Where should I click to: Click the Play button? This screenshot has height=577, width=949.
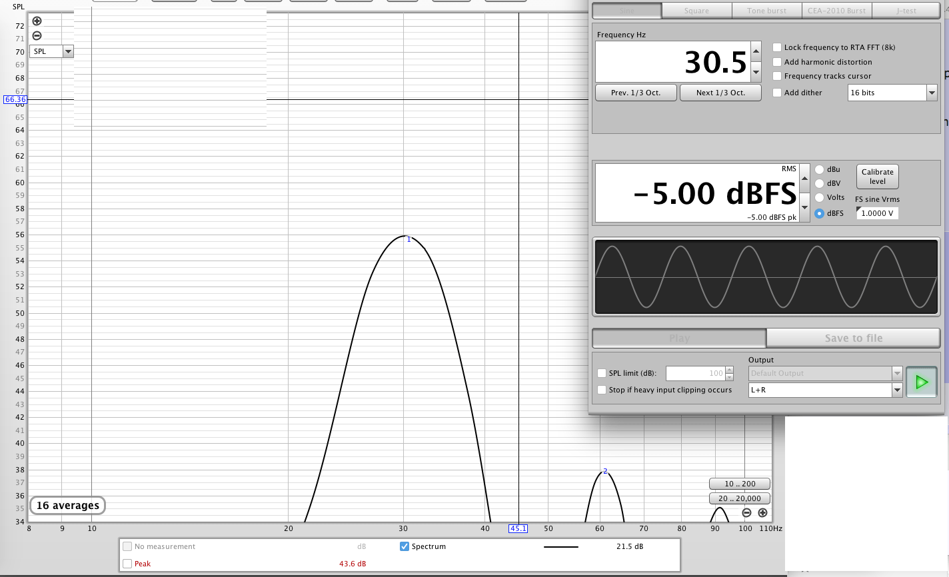pos(679,338)
